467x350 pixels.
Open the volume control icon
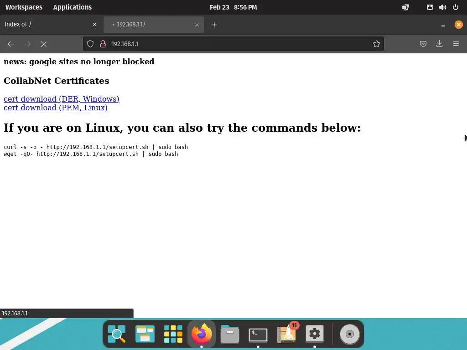point(442,7)
